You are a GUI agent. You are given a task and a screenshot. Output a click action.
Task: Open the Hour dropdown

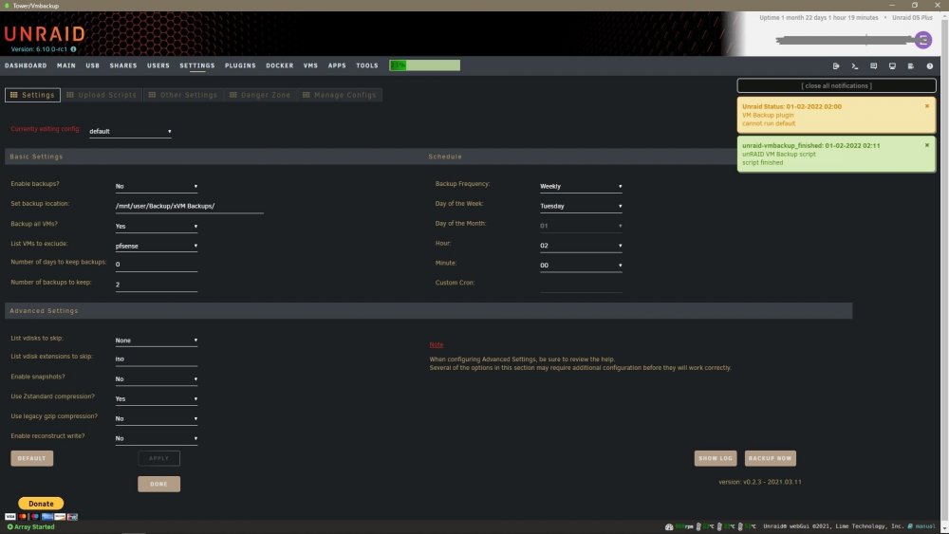(x=581, y=246)
